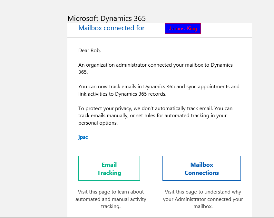Click the description under Email Tracking
This screenshot has height=218, width=274.
[x=111, y=199]
